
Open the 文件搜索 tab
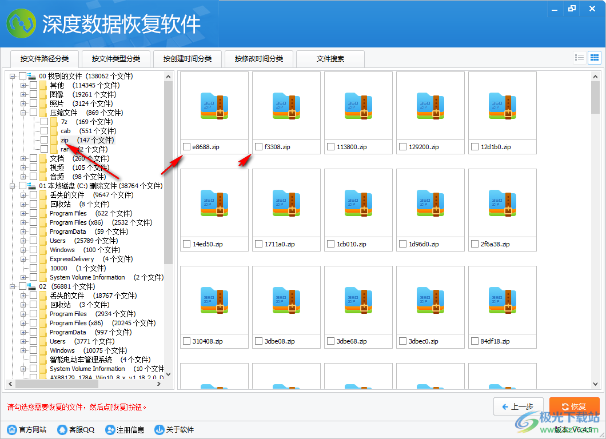tap(330, 59)
